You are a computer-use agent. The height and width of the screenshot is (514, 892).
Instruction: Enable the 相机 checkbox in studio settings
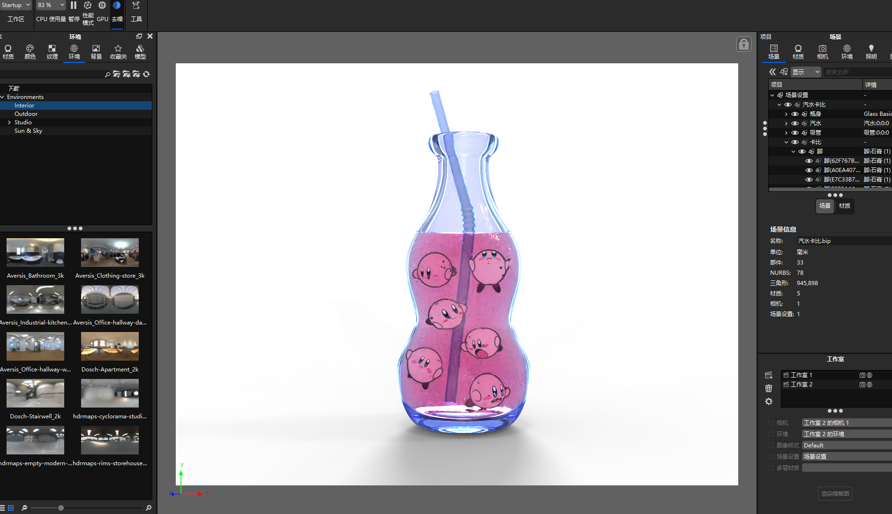(771, 423)
